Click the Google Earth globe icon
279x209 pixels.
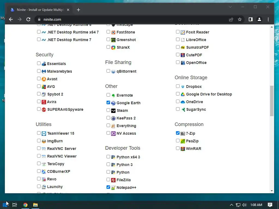tap(113, 103)
